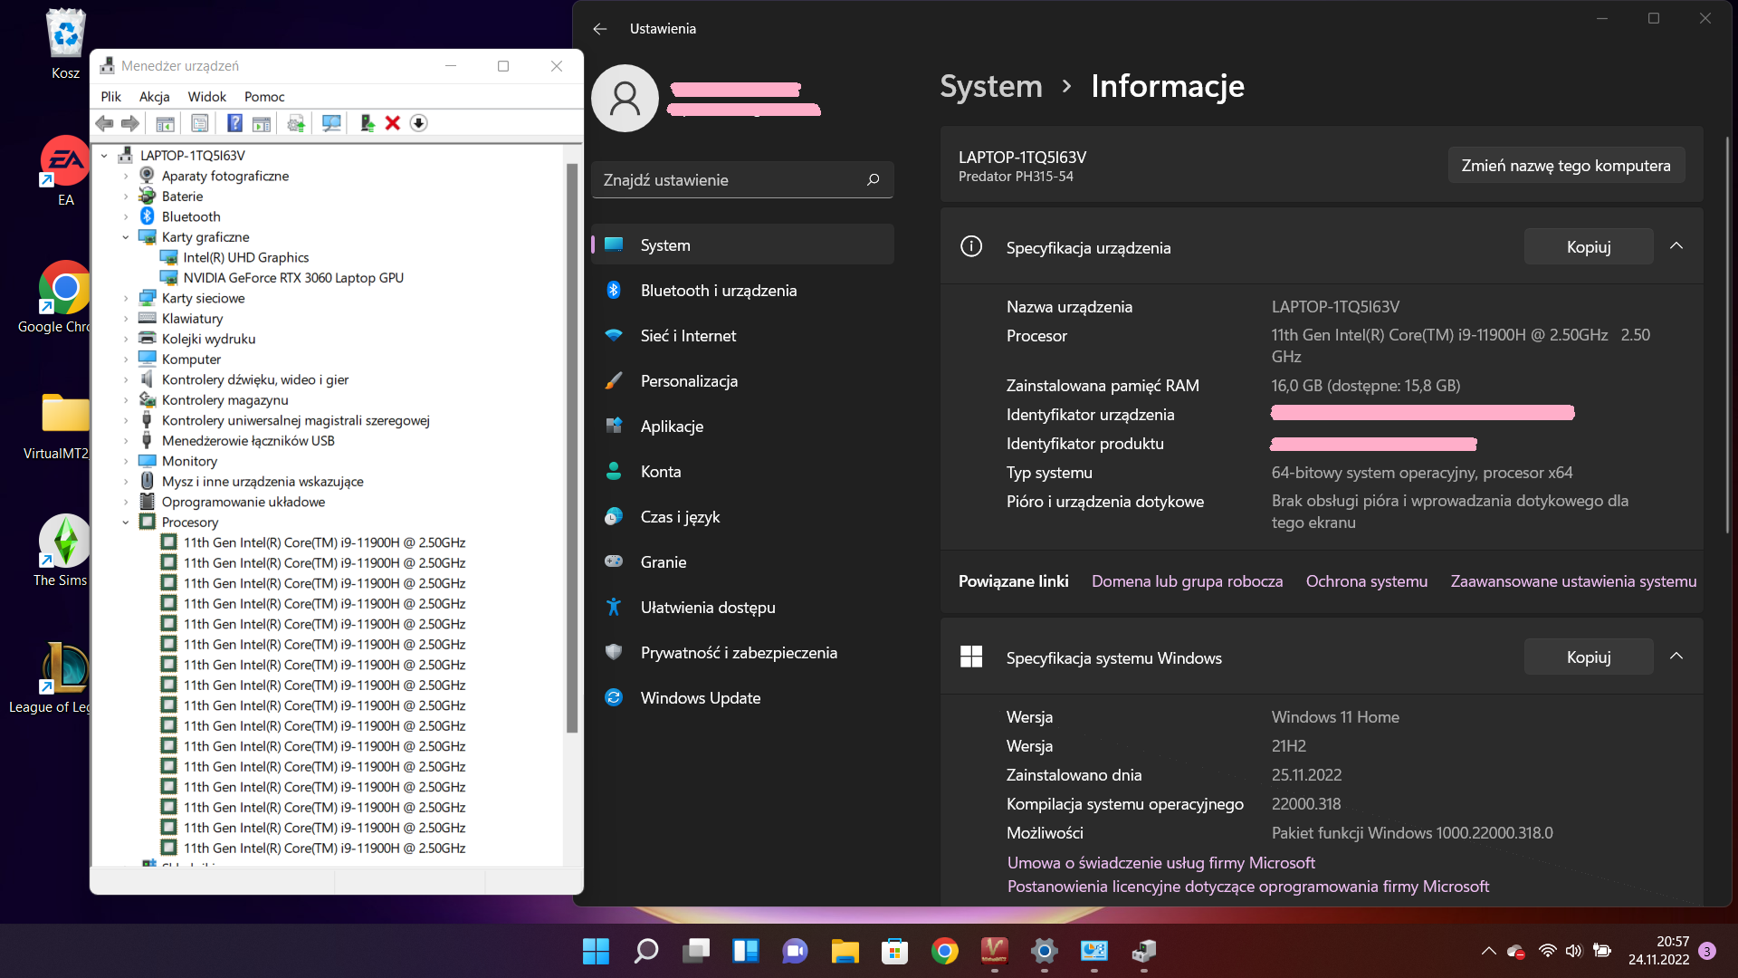1738x978 pixels.
Task: Open Bluetooth i urządzenia settings
Action: coord(742,291)
